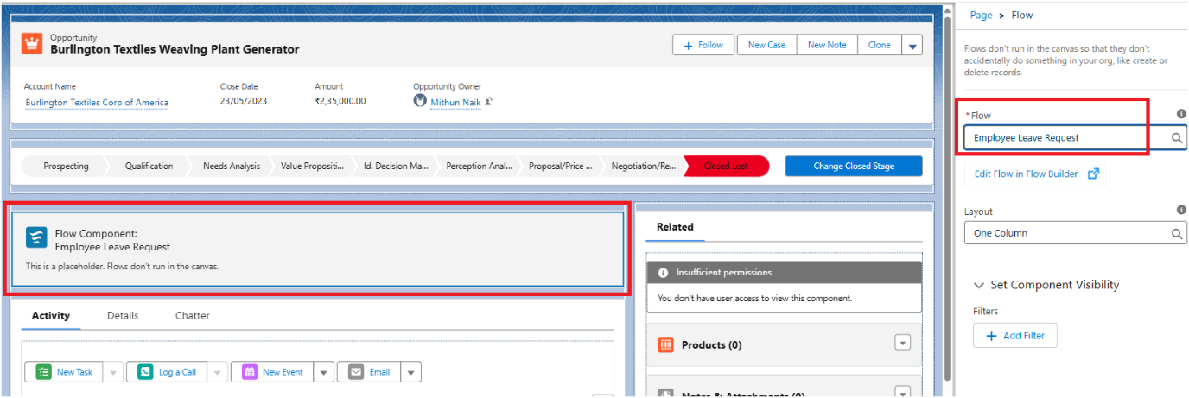This screenshot has height=398, width=1189.
Task: Click the New Note button
Action: [x=827, y=45]
